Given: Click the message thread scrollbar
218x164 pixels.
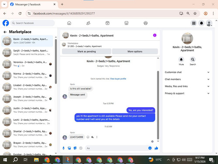Looking at the screenshot, I should pos(158,105).
